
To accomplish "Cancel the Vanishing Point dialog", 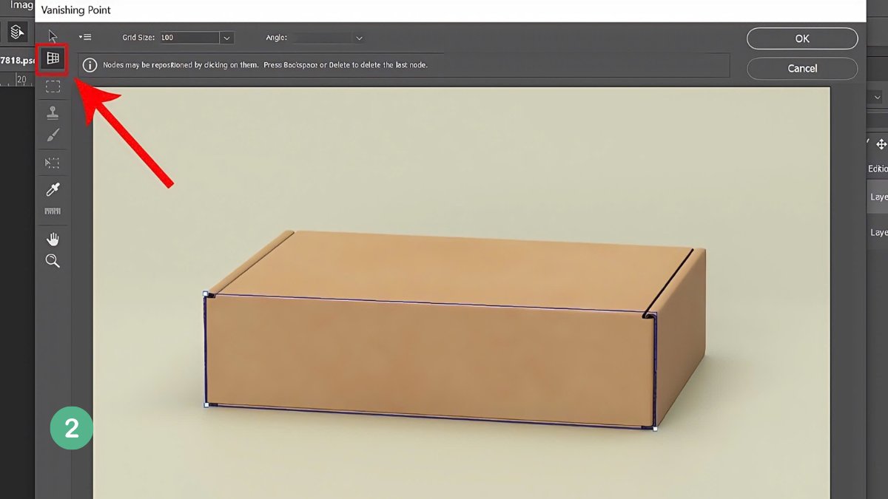I will pos(802,68).
